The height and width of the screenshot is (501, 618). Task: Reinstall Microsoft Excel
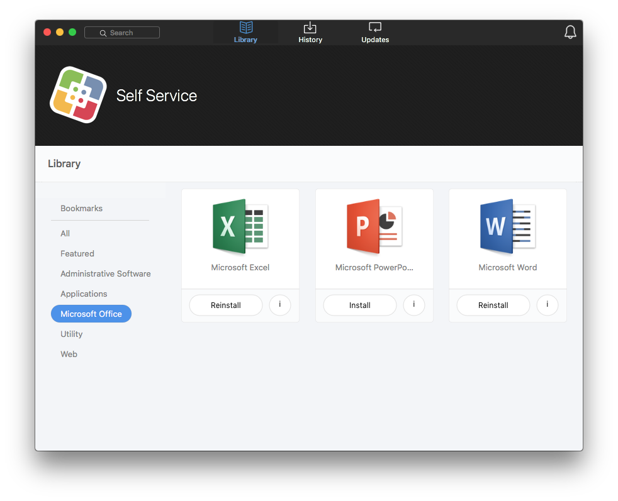tap(226, 306)
